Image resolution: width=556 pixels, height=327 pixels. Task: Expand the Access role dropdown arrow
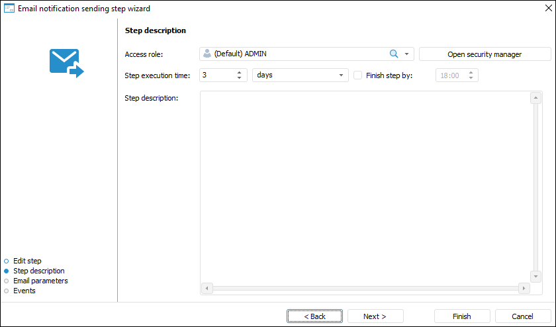point(406,54)
